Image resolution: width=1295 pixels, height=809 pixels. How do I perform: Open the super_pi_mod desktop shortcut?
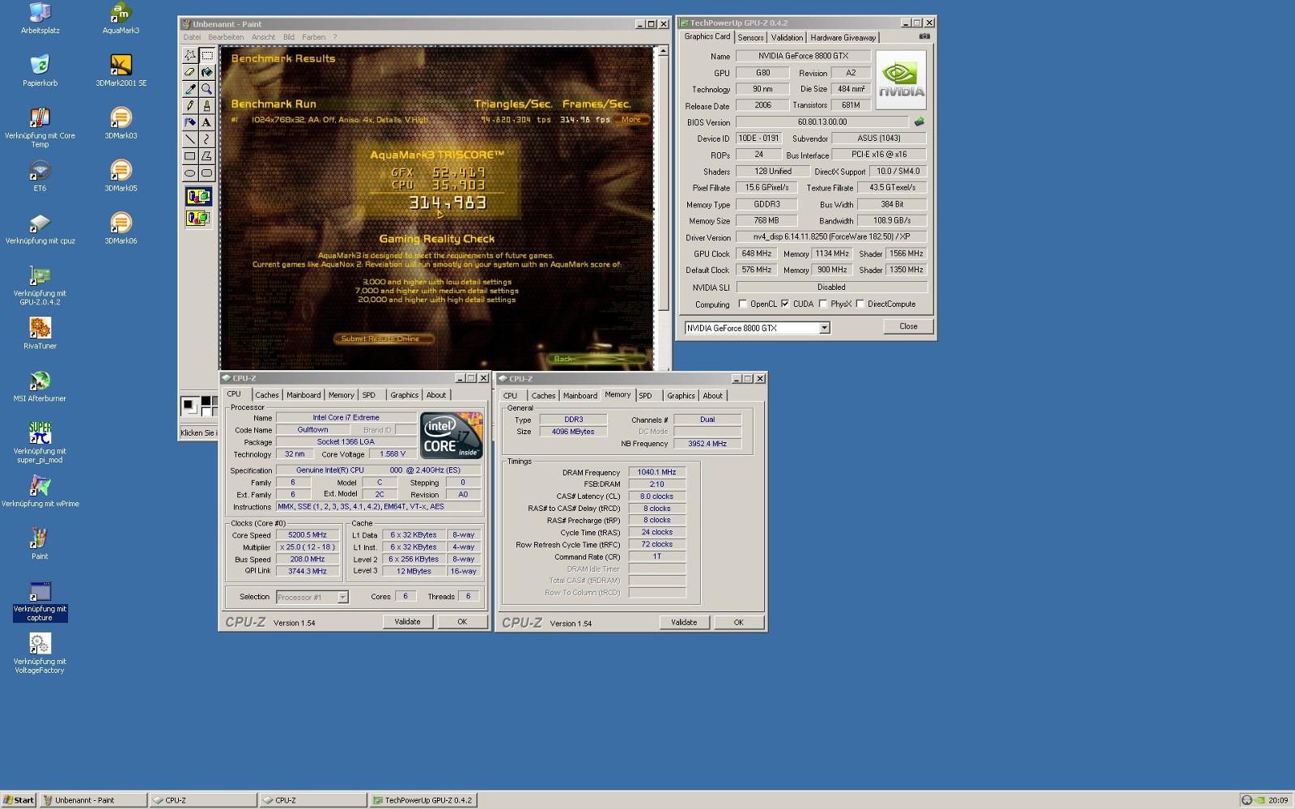(x=40, y=442)
